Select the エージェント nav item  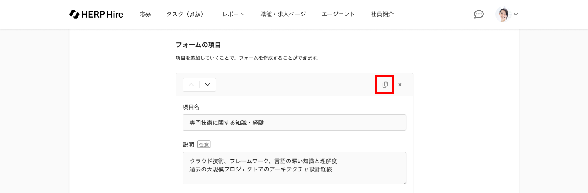pyautogui.click(x=338, y=14)
